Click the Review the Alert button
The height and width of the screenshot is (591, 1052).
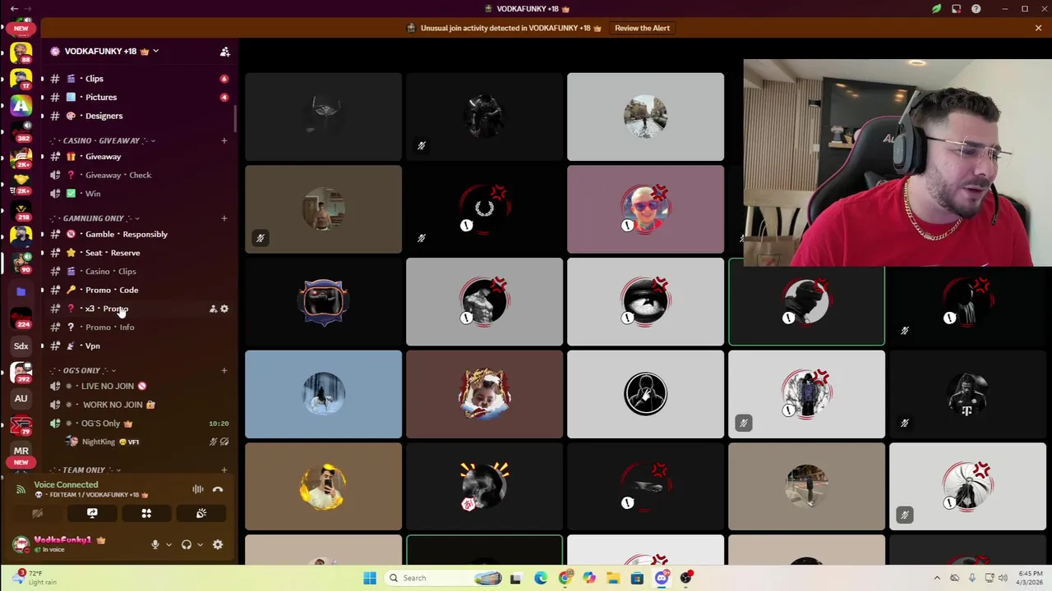[642, 28]
